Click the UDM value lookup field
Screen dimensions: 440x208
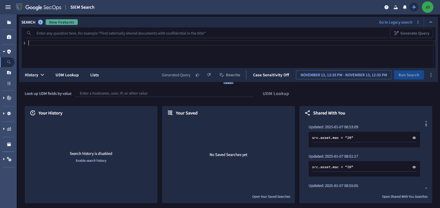coord(164,93)
